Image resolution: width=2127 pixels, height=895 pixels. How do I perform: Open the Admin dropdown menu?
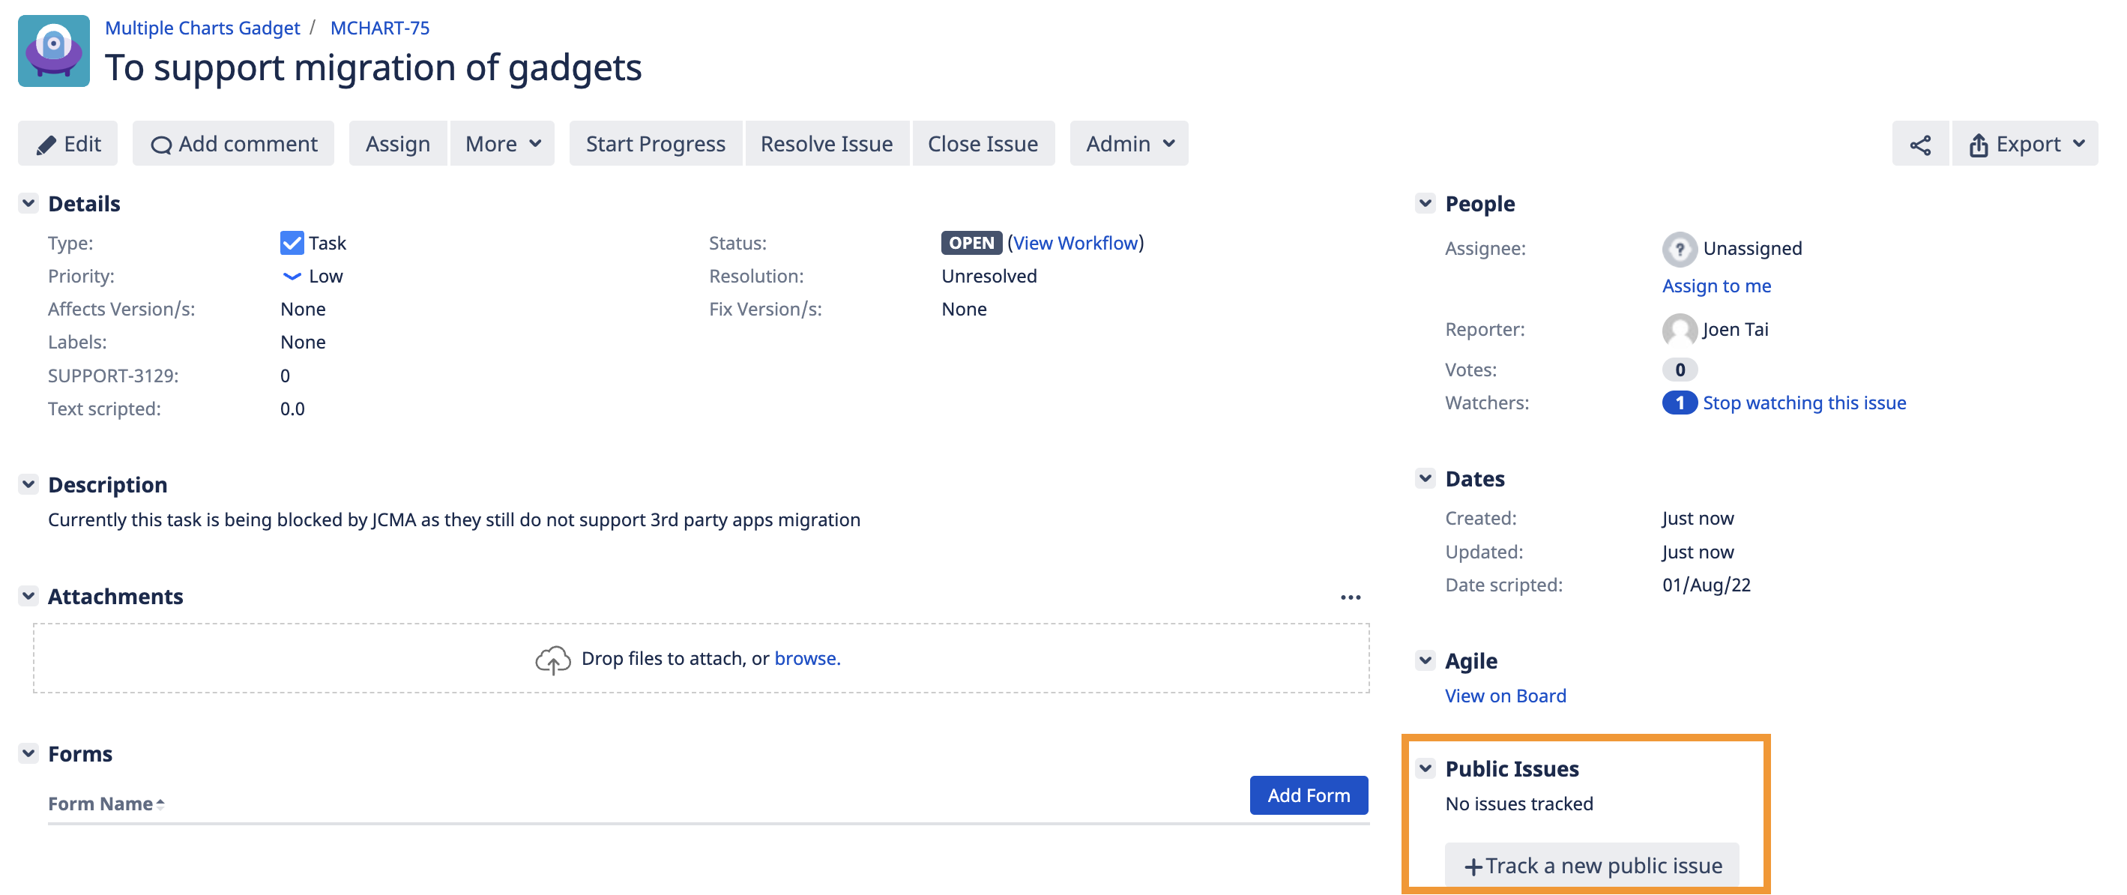[x=1128, y=145]
